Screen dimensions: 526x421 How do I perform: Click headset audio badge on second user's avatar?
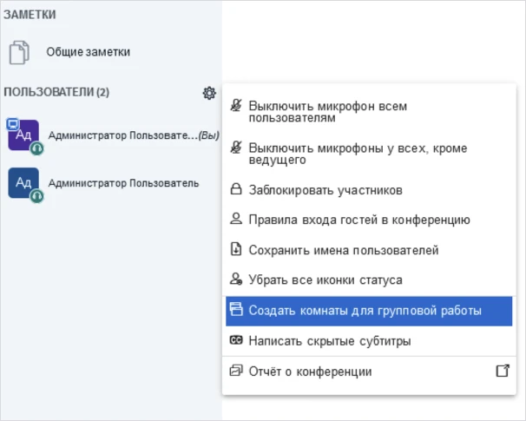[37, 196]
